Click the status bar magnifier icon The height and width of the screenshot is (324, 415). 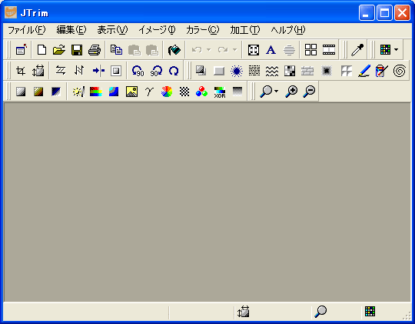coord(320,312)
